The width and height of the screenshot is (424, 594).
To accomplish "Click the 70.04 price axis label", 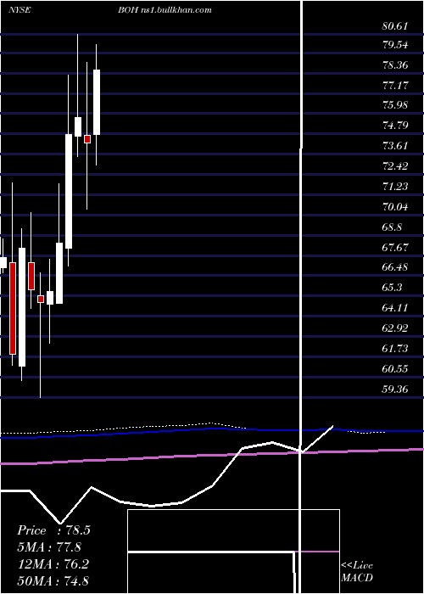I will pyautogui.click(x=395, y=207).
